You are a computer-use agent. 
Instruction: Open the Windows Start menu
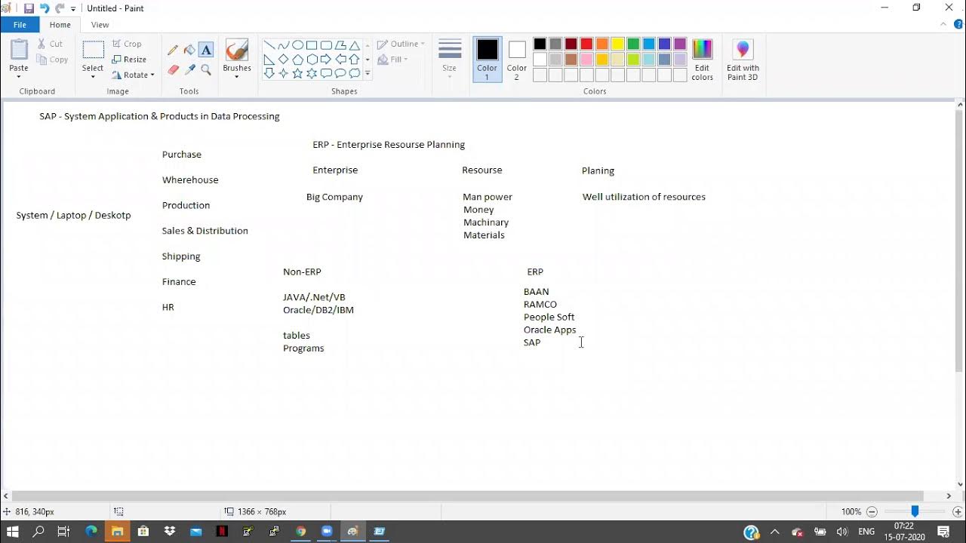pos(12,532)
